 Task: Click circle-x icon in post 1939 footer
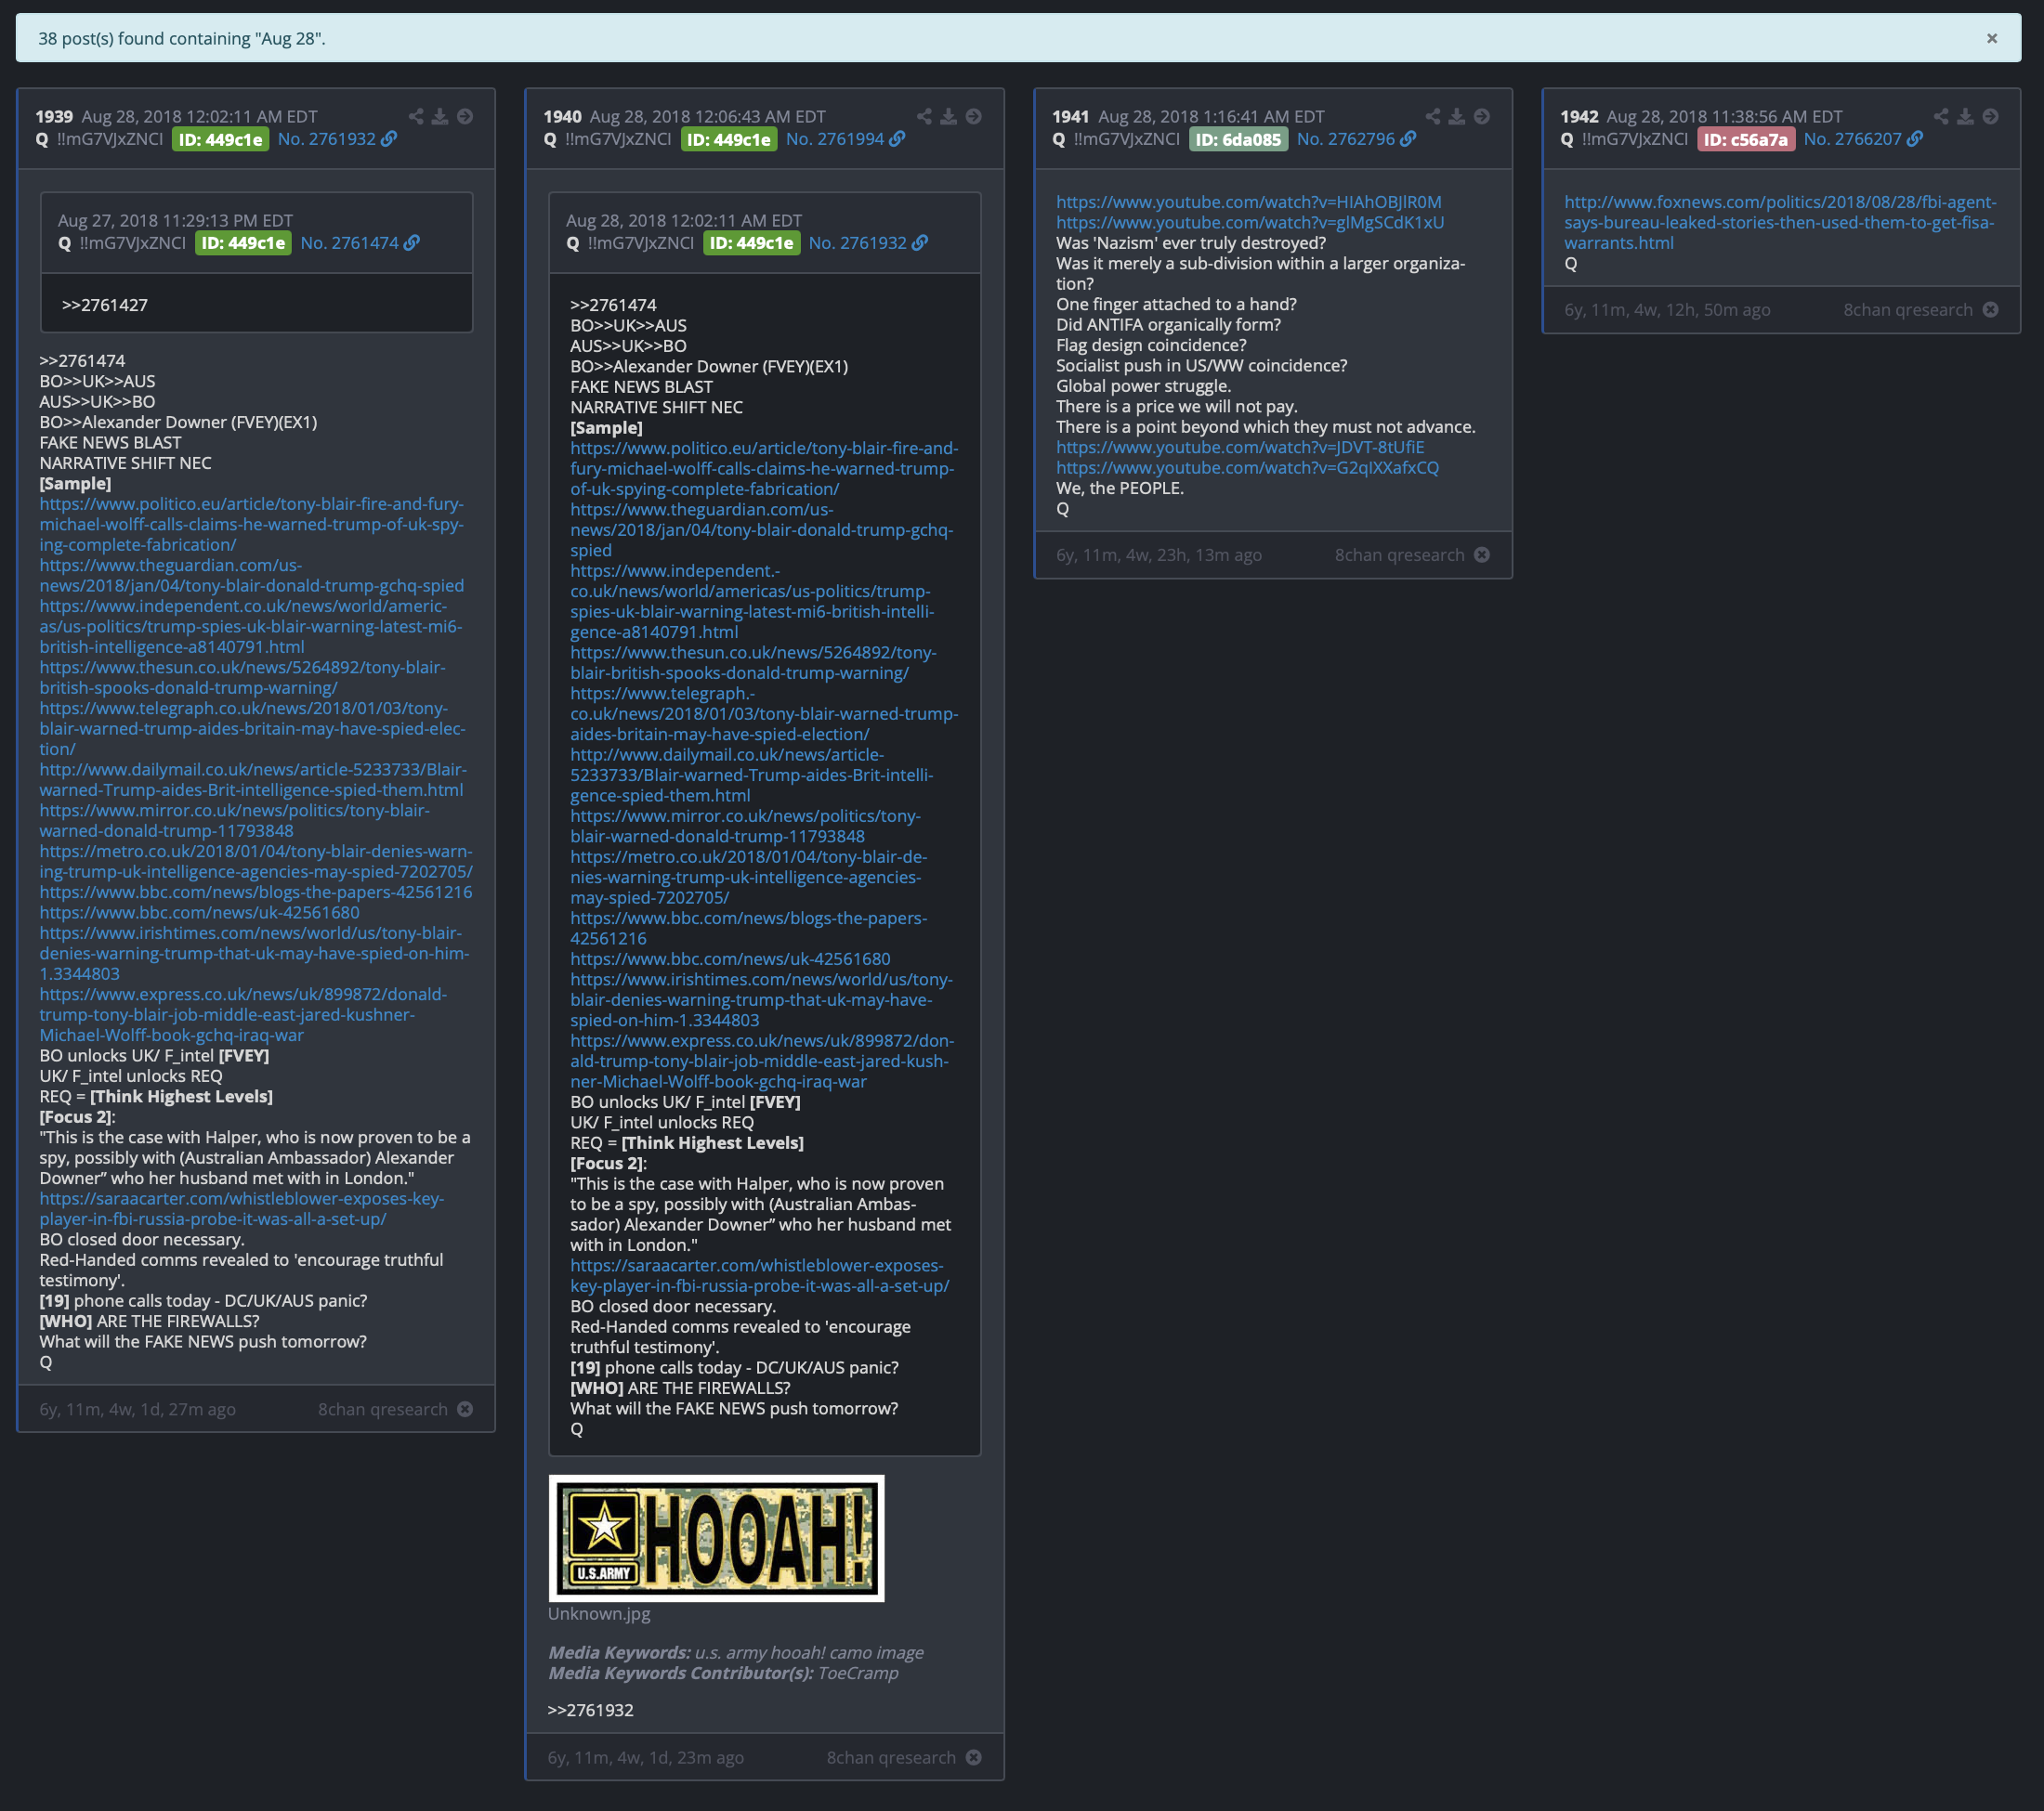465,1409
